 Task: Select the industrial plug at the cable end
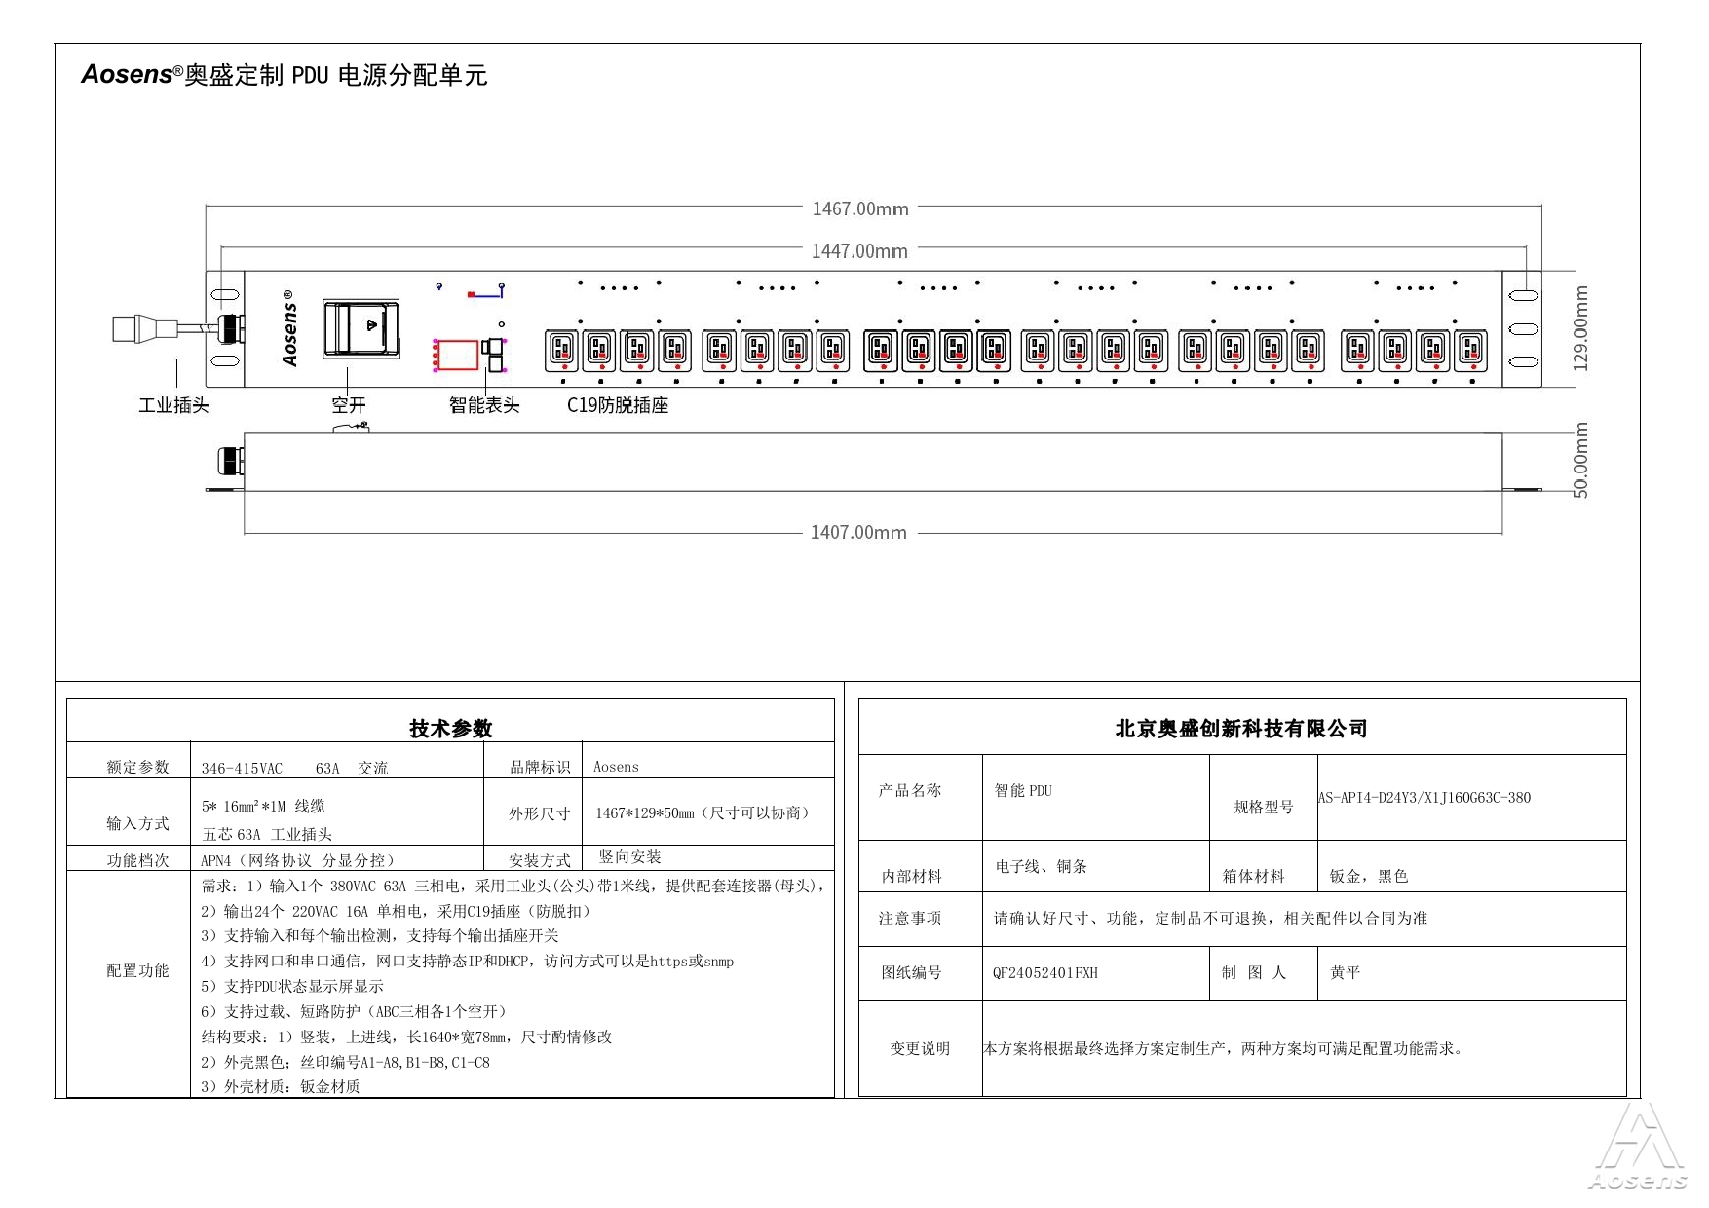click(136, 328)
